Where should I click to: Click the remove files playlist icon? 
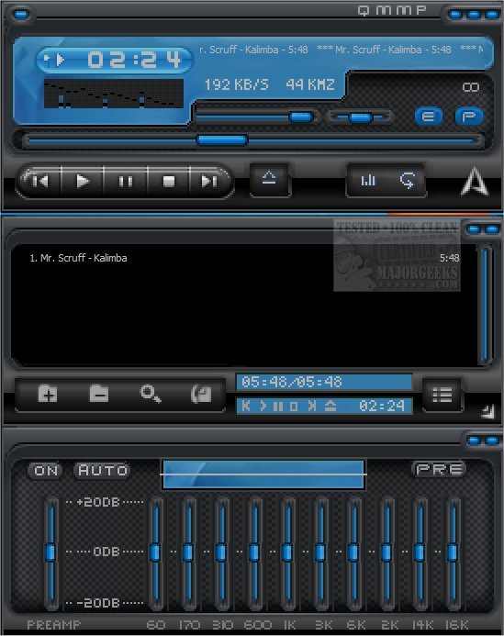pos(98,394)
